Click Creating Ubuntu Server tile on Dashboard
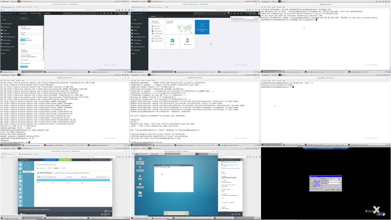Image resolution: width=391 pixels, height=220 pixels. [x=202, y=27]
